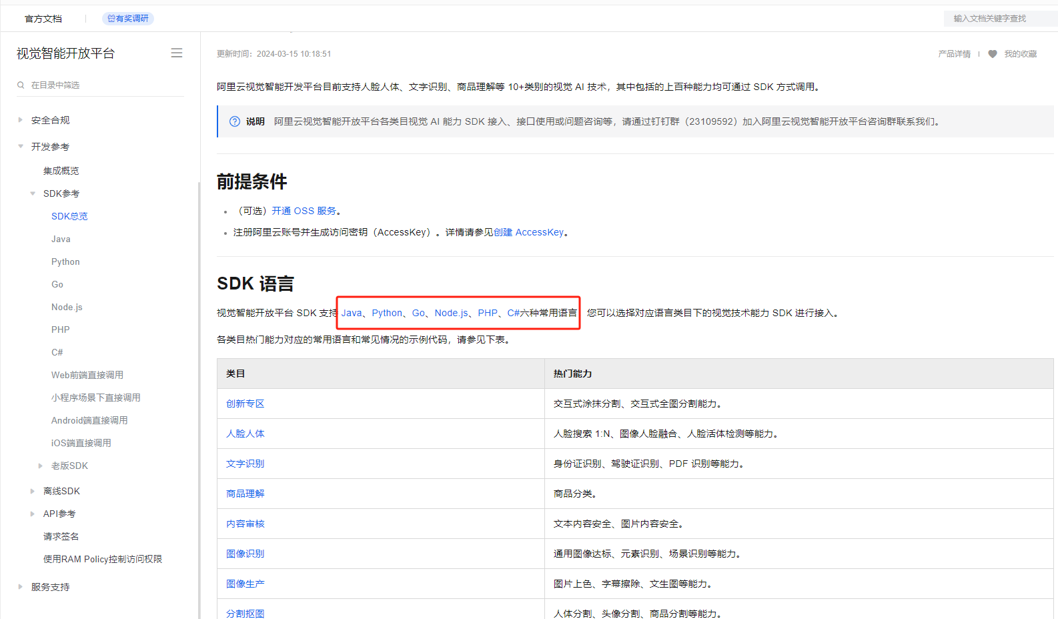Focus the 输入文档关键字查找 search box
The height and width of the screenshot is (619, 1058).
(x=1001, y=19)
